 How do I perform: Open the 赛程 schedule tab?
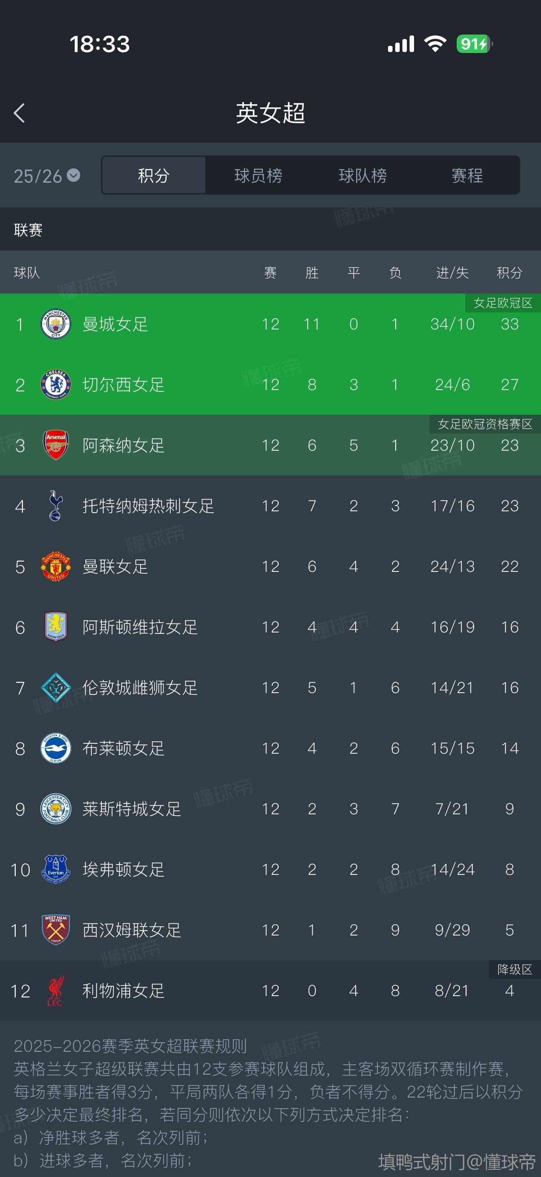point(467,176)
